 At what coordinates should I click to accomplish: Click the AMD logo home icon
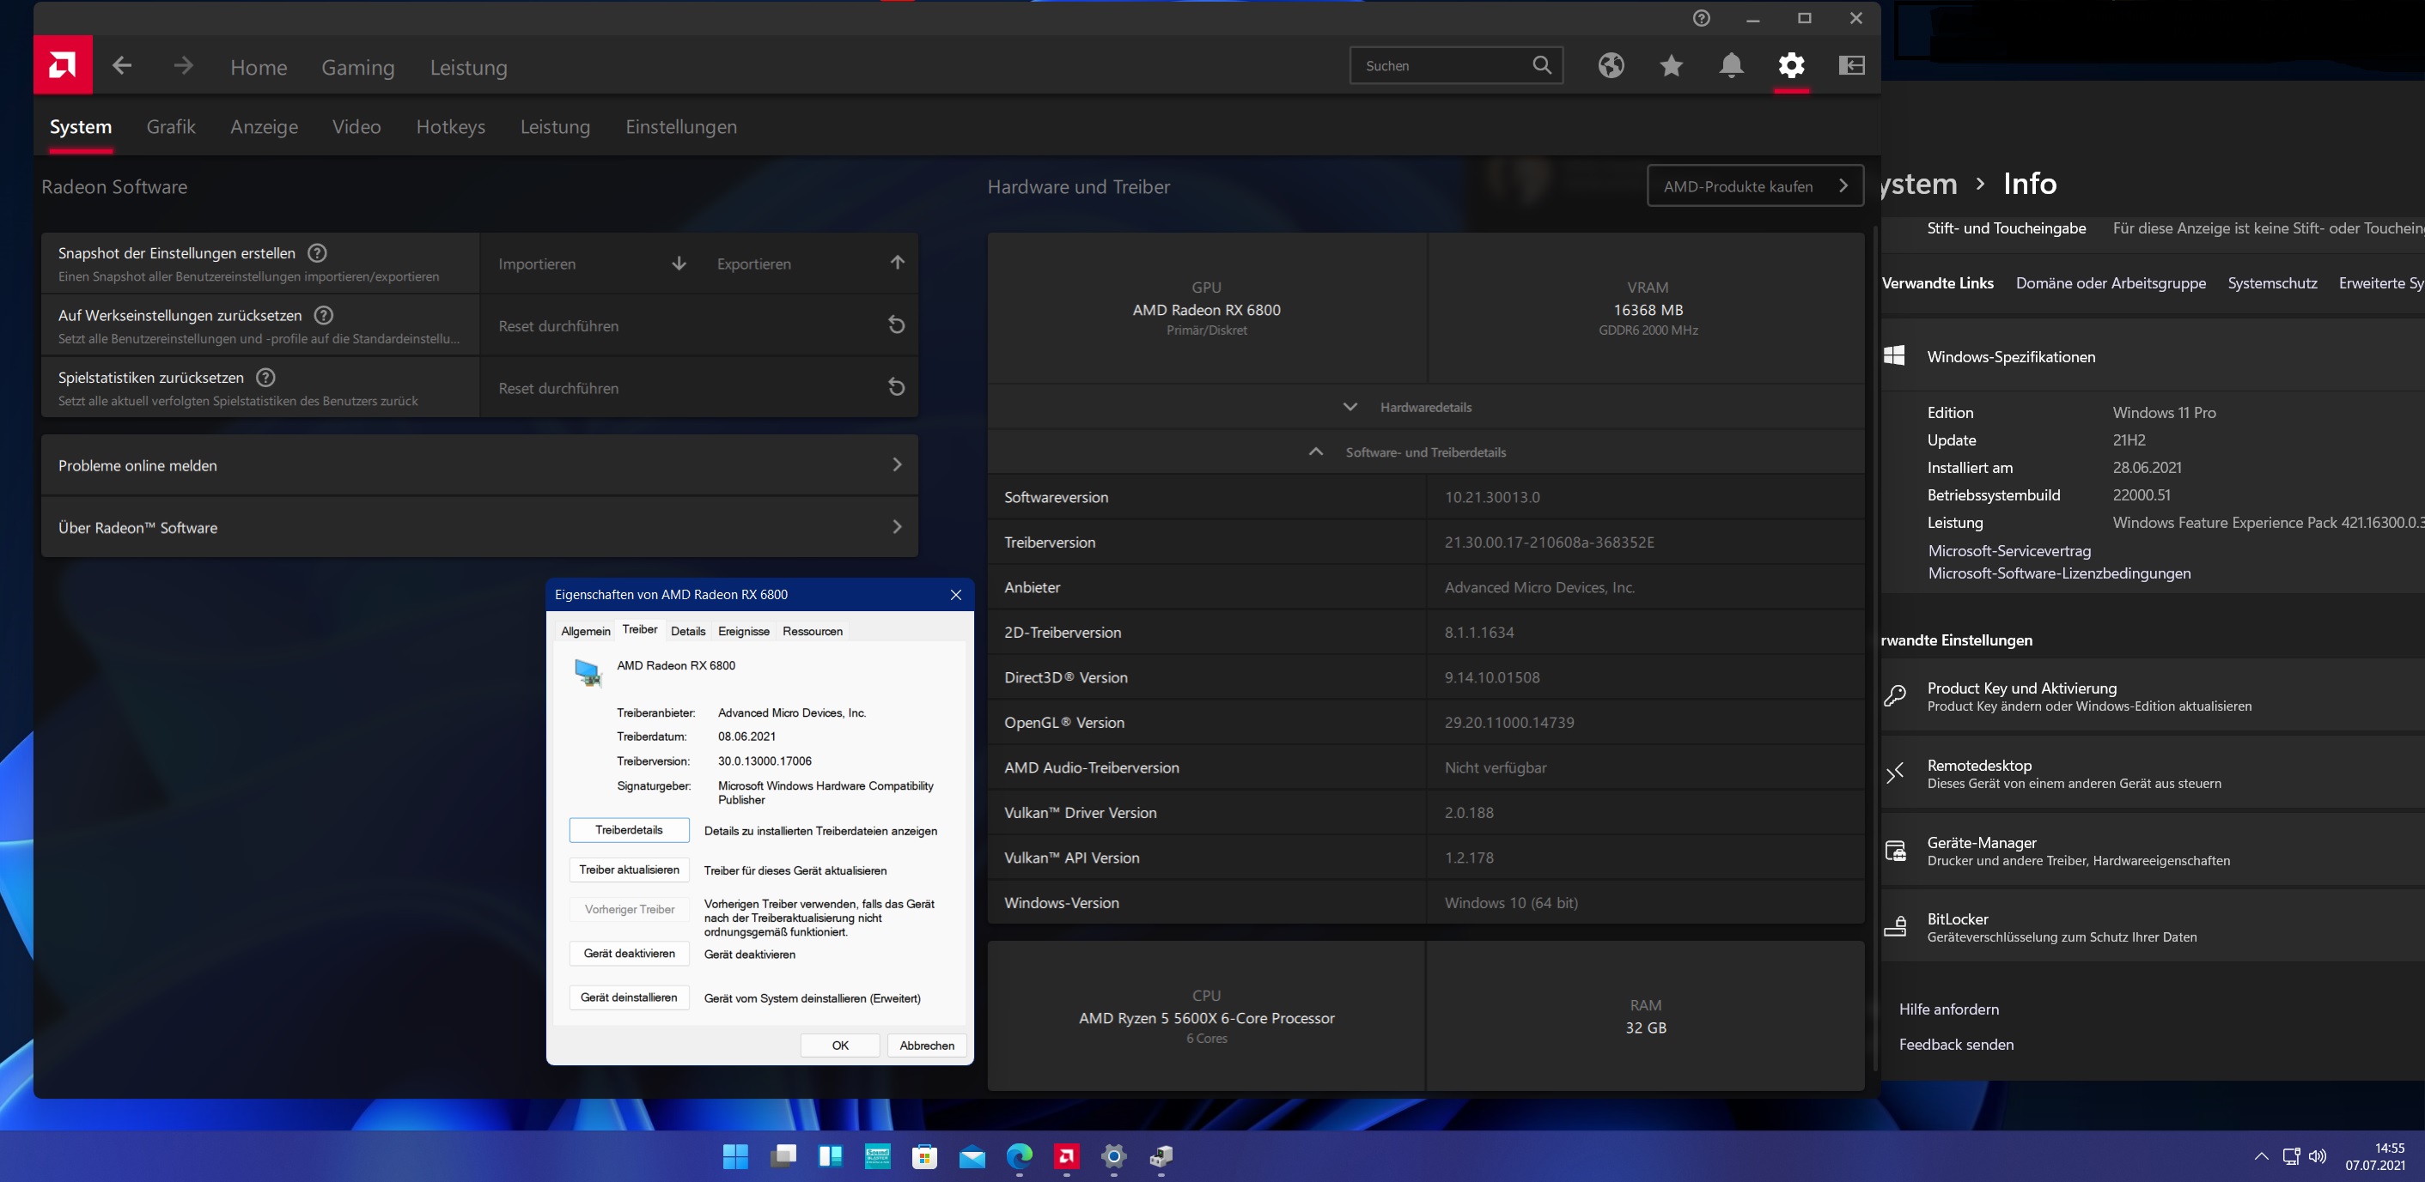pos(62,66)
